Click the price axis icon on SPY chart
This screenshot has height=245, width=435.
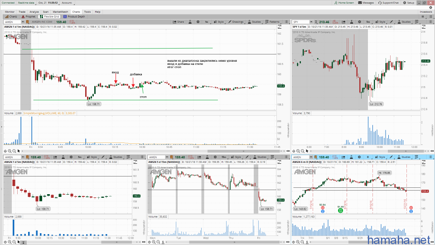pyautogui.click(x=424, y=27)
